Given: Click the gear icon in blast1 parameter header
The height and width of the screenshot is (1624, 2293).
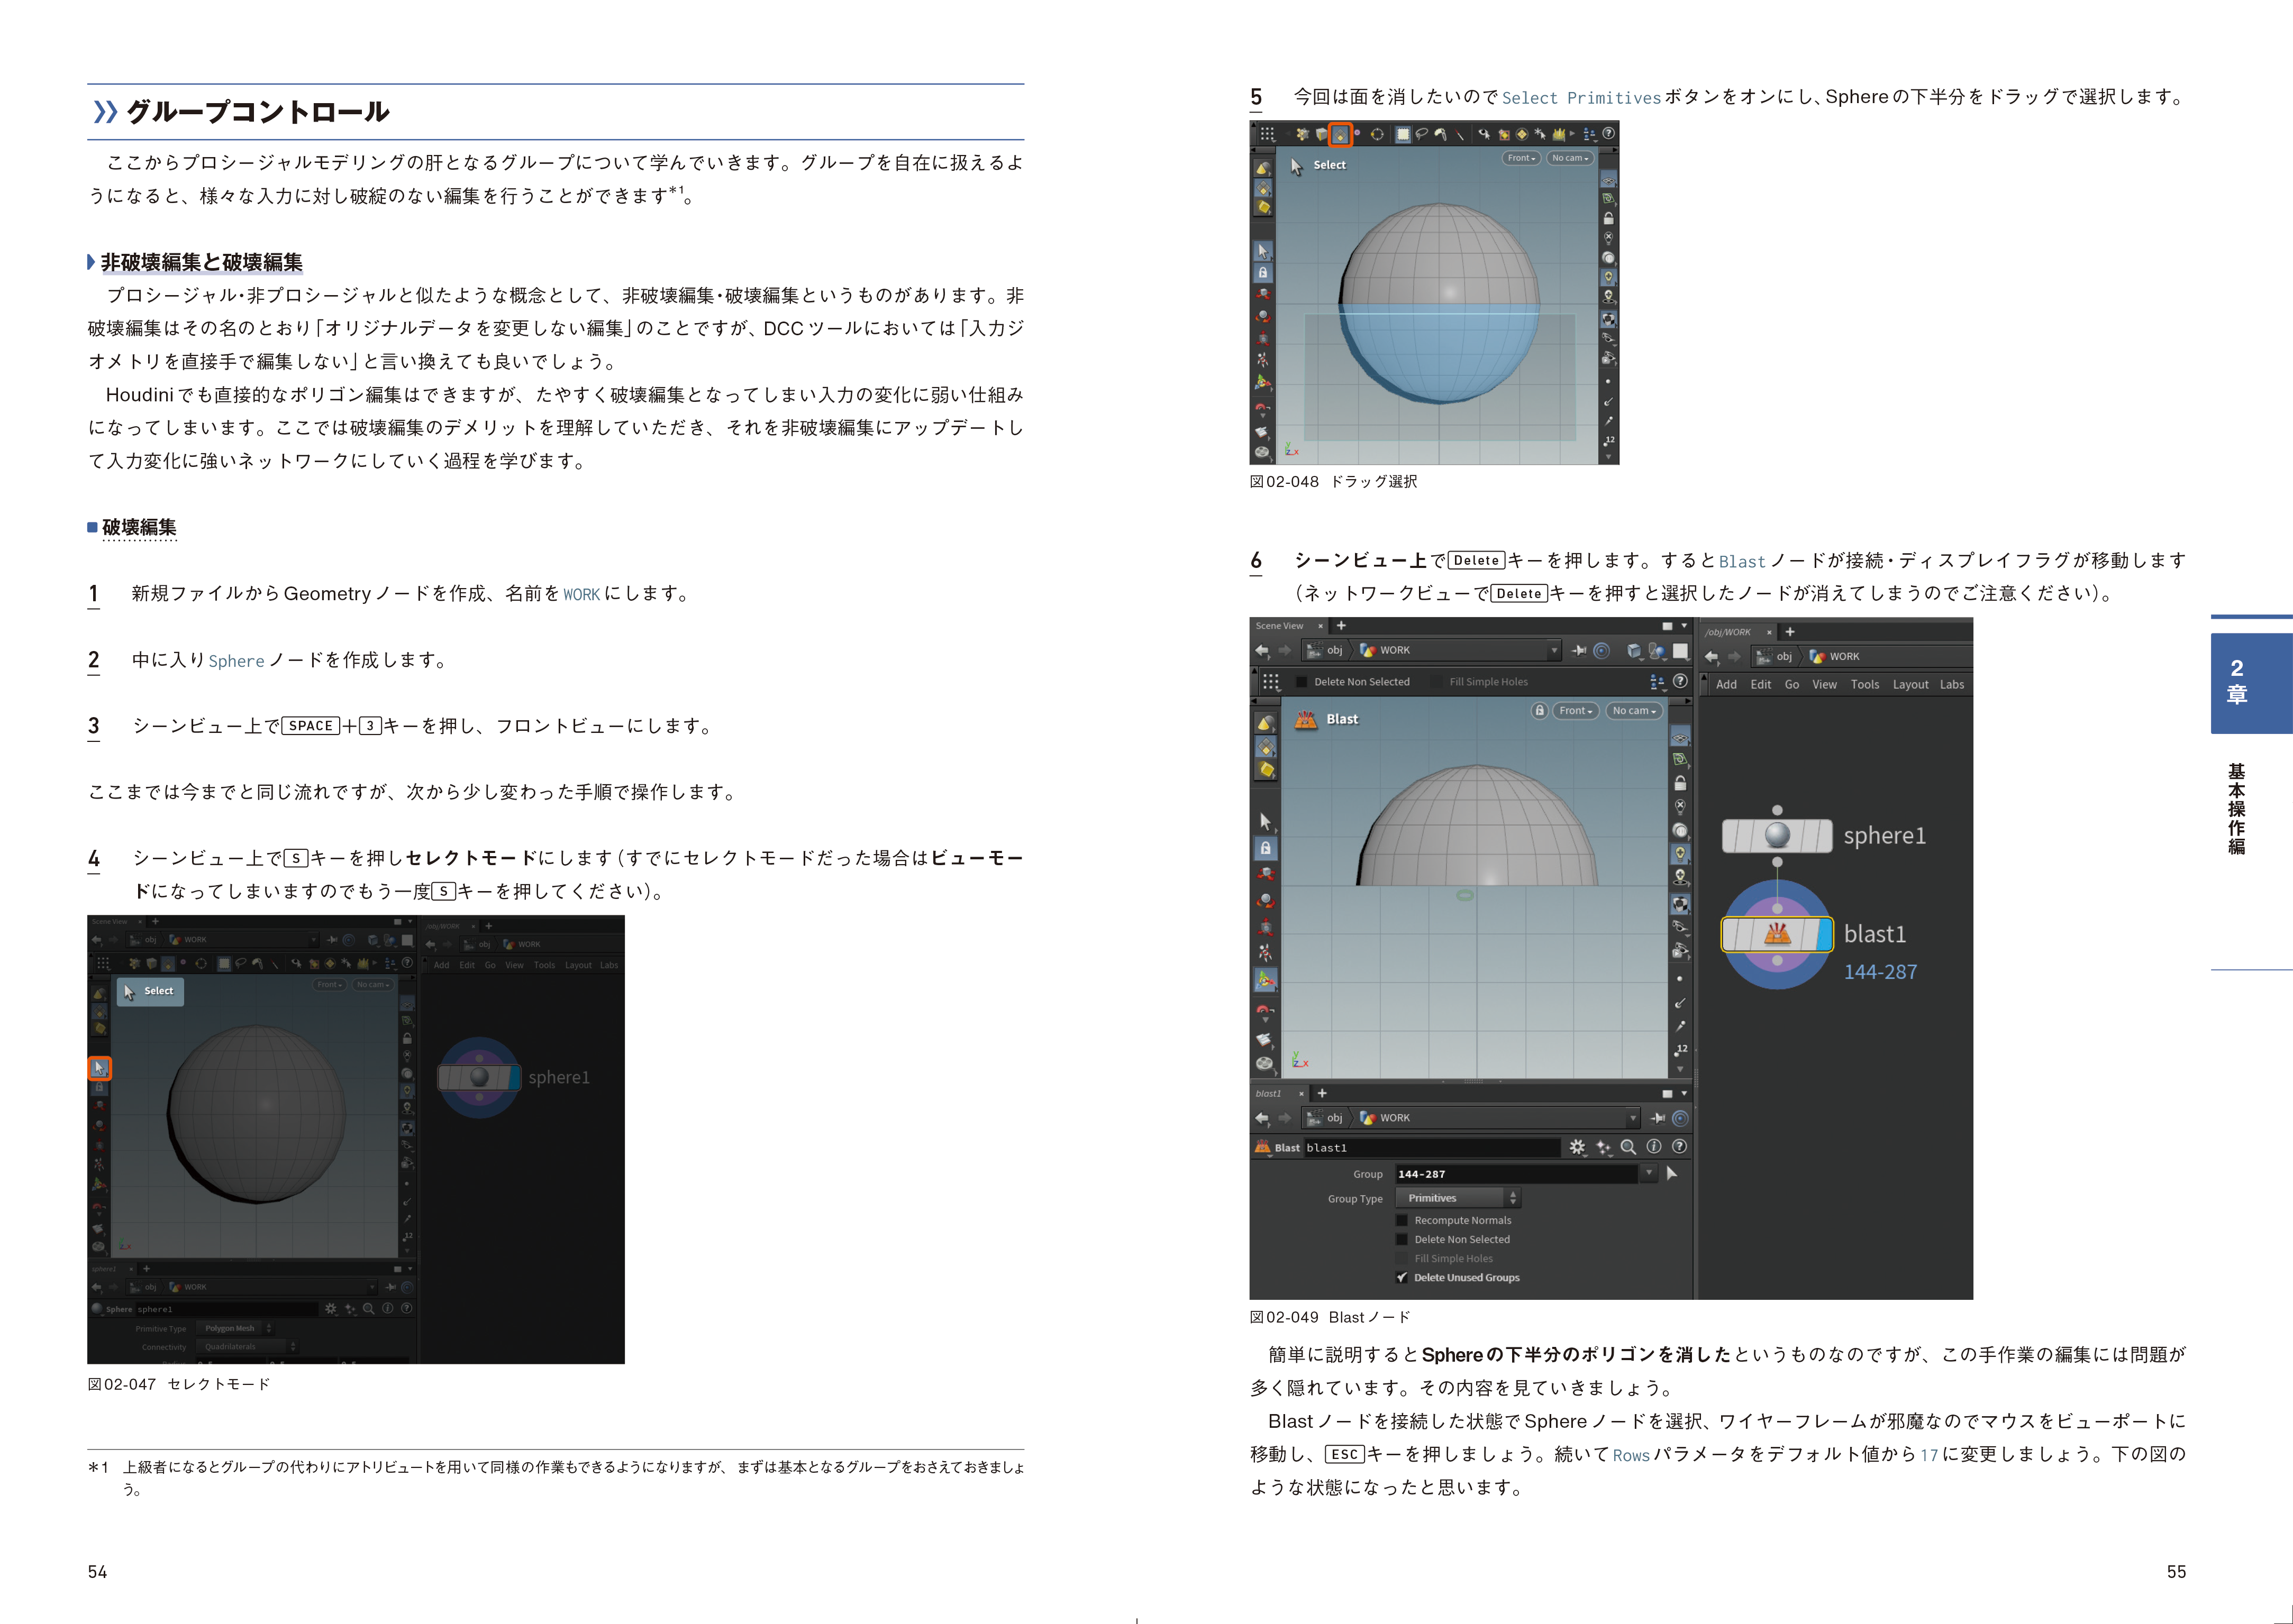Looking at the screenshot, I should [1578, 1147].
